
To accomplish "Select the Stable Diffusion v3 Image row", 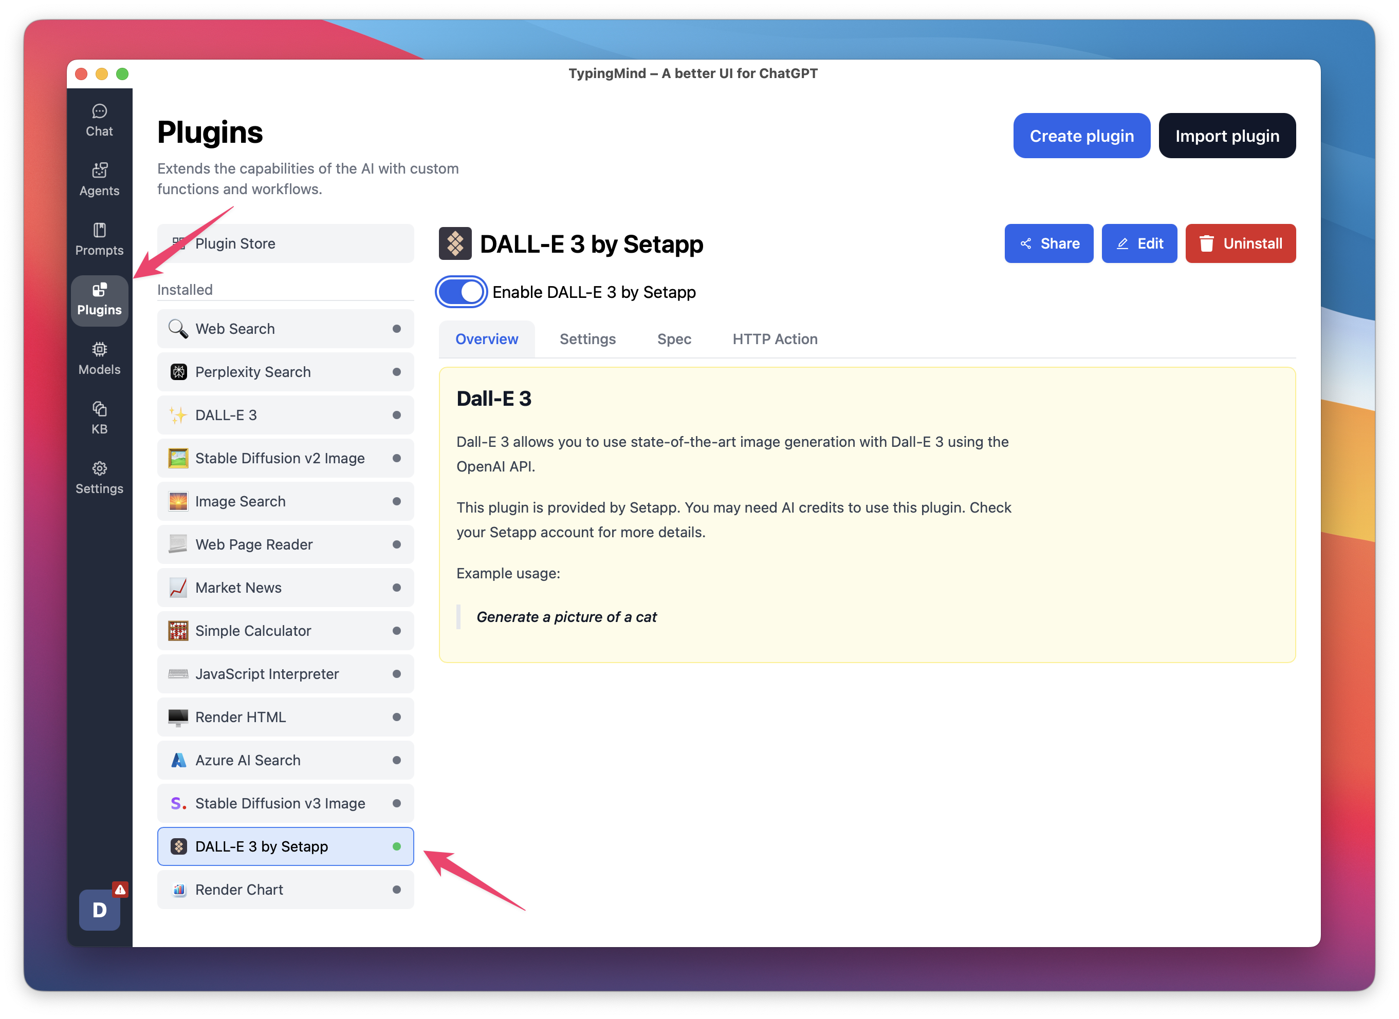I will 285,804.
